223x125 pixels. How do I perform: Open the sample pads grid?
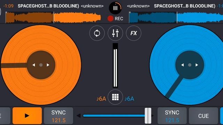[x=115, y=97]
